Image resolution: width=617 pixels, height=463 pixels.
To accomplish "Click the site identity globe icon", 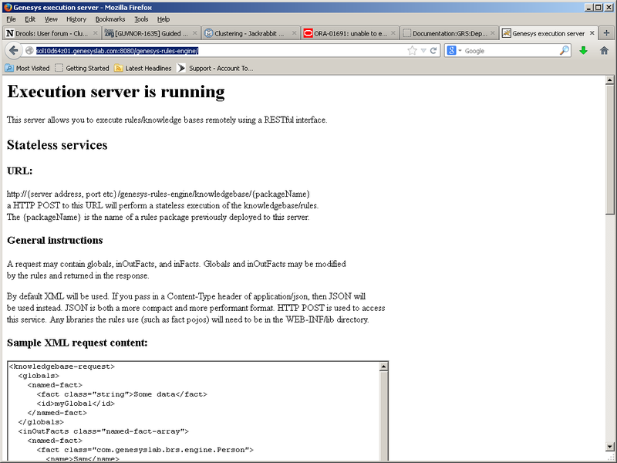I will point(29,50).
